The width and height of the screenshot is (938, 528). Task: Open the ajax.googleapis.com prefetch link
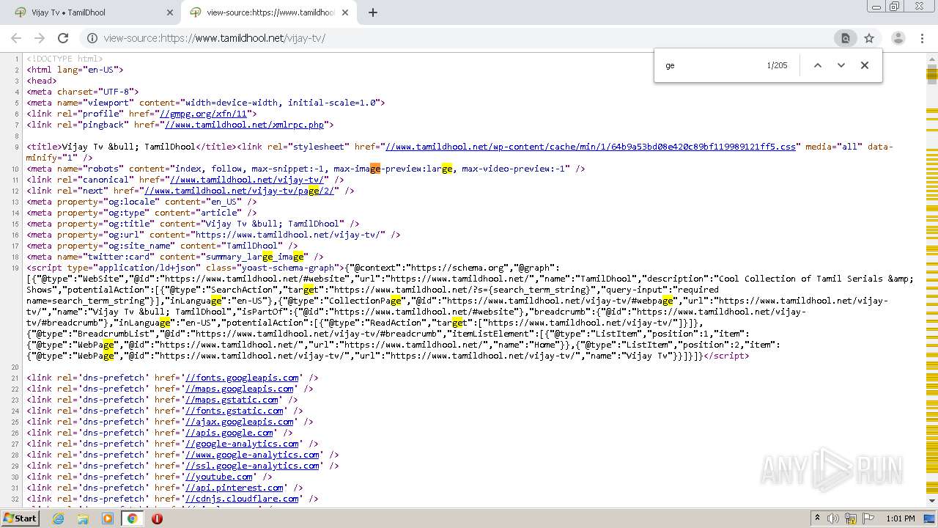coord(239,422)
